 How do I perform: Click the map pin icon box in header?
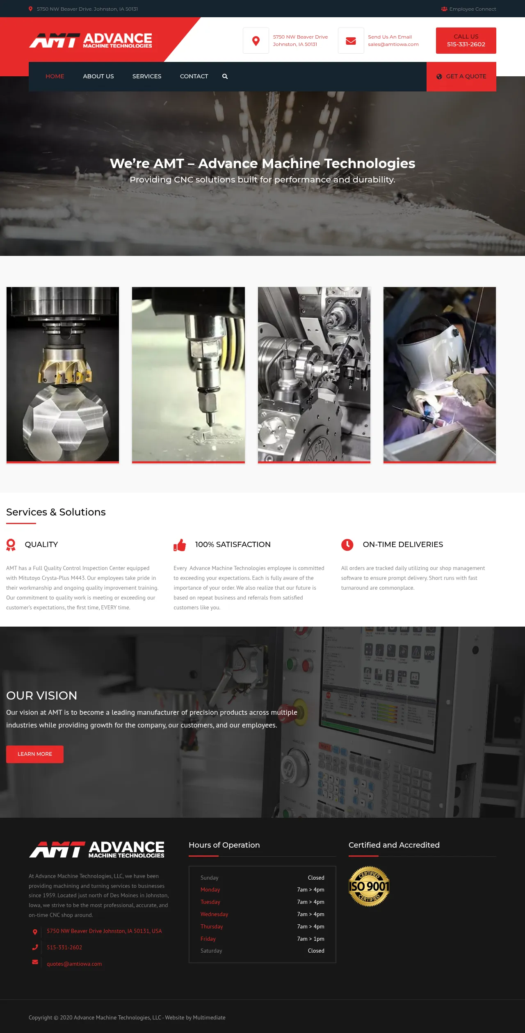pyautogui.click(x=256, y=41)
